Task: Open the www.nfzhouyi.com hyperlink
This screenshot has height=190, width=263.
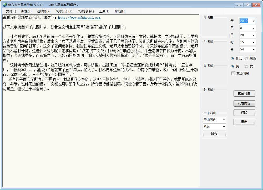Action: (x=79, y=18)
